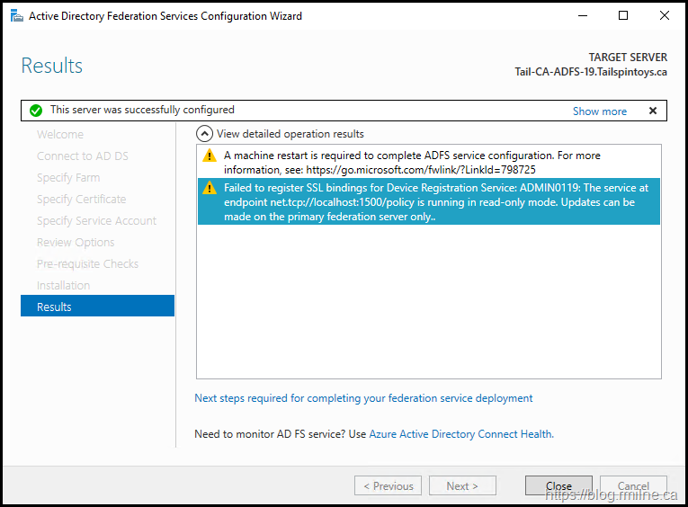Select the Welcome step in the sidebar
The height and width of the screenshot is (507, 688).
(x=60, y=135)
